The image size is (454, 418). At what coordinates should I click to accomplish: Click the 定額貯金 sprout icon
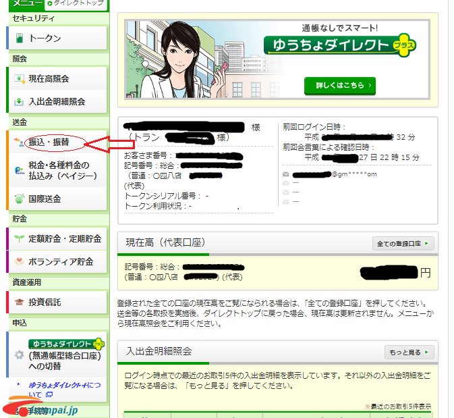click(19, 238)
